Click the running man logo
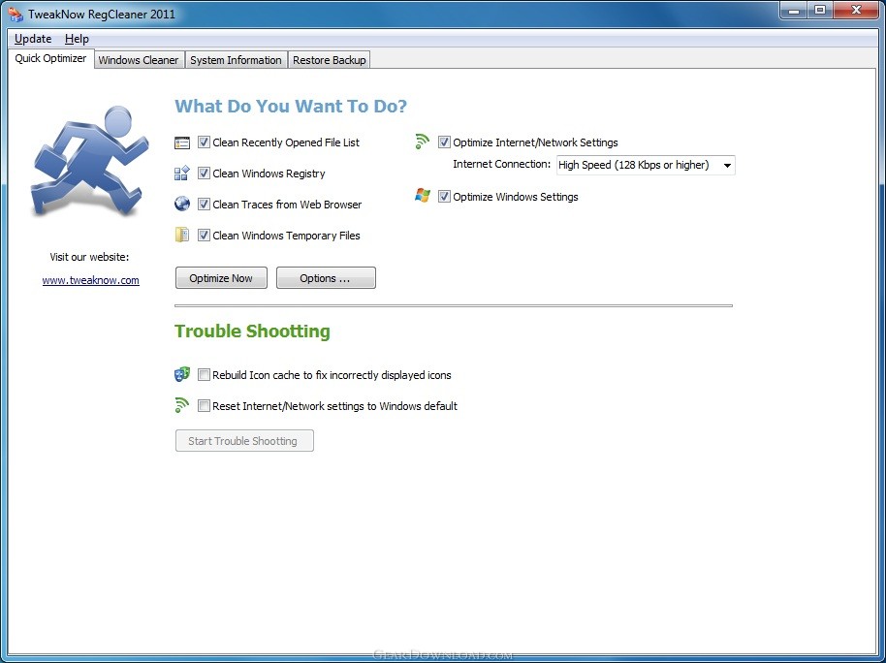Image resolution: width=886 pixels, height=663 pixels. [x=89, y=161]
